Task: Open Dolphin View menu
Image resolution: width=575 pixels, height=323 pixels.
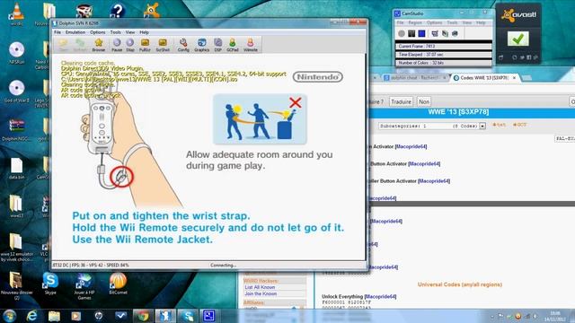Action: point(130,32)
